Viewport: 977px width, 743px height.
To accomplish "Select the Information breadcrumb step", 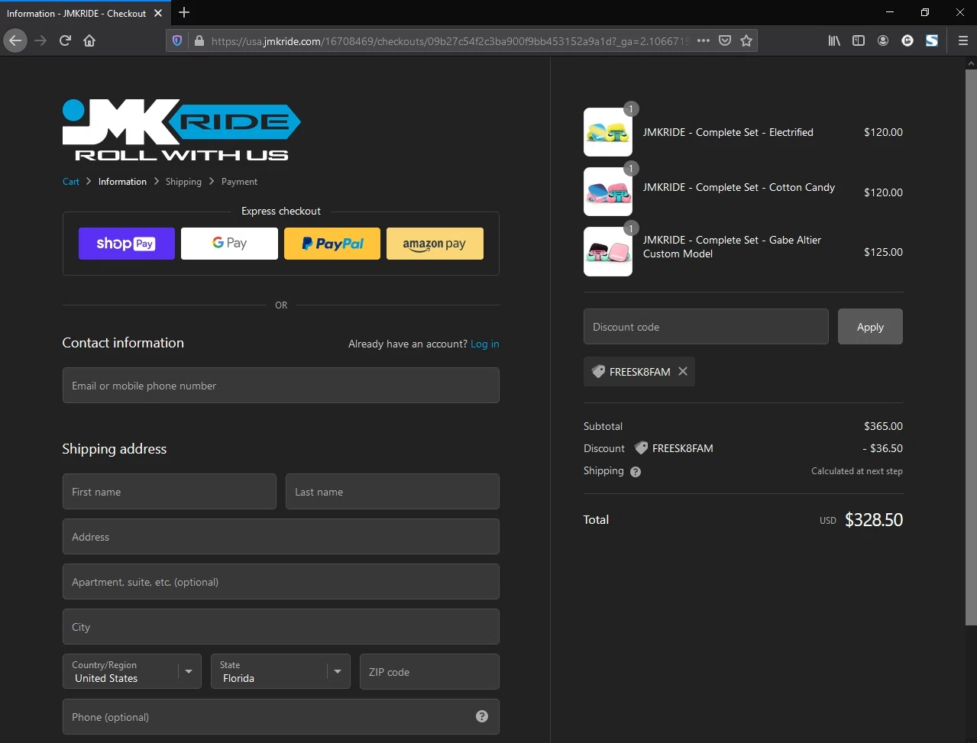I will [x=122, y=182].
